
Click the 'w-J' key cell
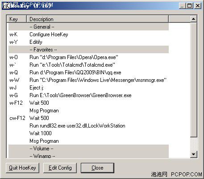(13, 88)
